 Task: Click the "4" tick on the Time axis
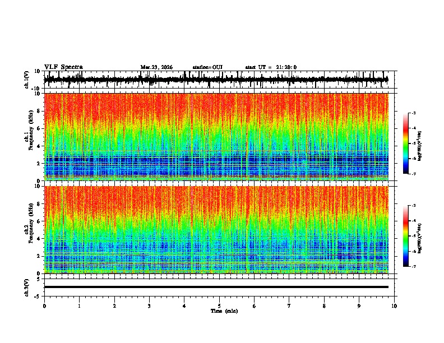pos(184,306)
